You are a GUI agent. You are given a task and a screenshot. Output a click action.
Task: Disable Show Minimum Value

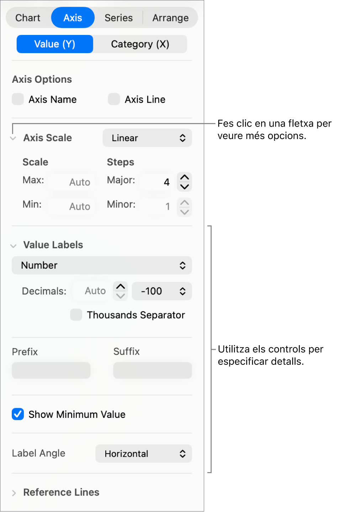tap(18, 414)
